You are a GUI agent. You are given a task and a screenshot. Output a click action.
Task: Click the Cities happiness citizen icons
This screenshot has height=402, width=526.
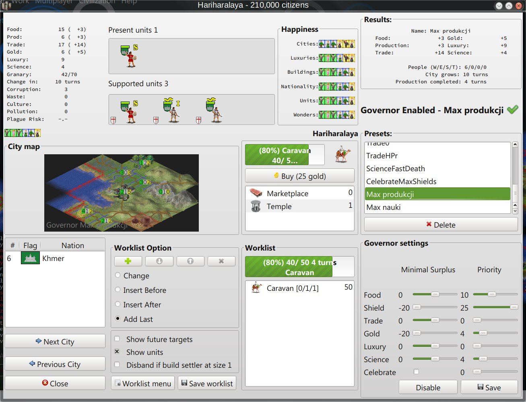[x=337, y=44]
